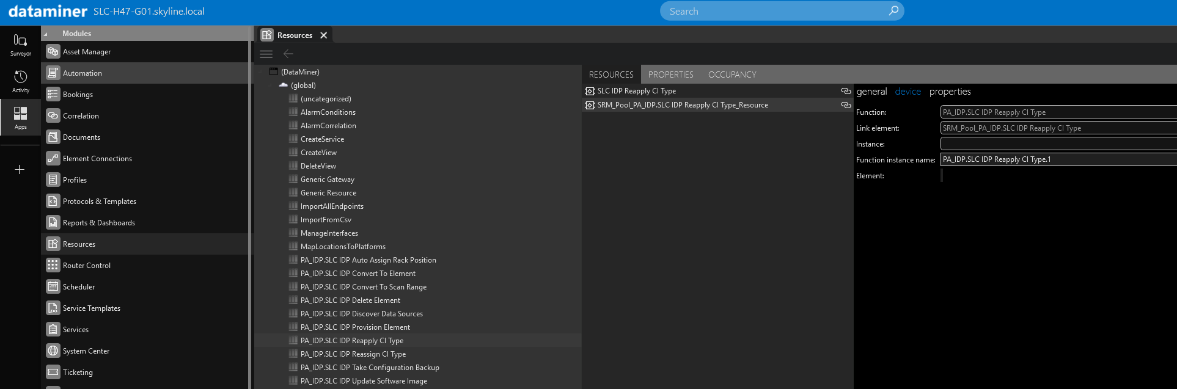Viewport: 1177px width, 389px height.
Task: Click the back arrow icon
Action: point(288,54)
